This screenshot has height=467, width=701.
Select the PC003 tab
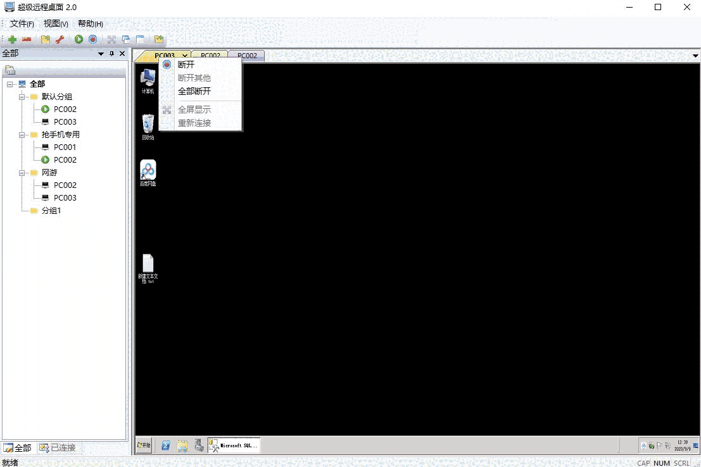coord(165,56)
